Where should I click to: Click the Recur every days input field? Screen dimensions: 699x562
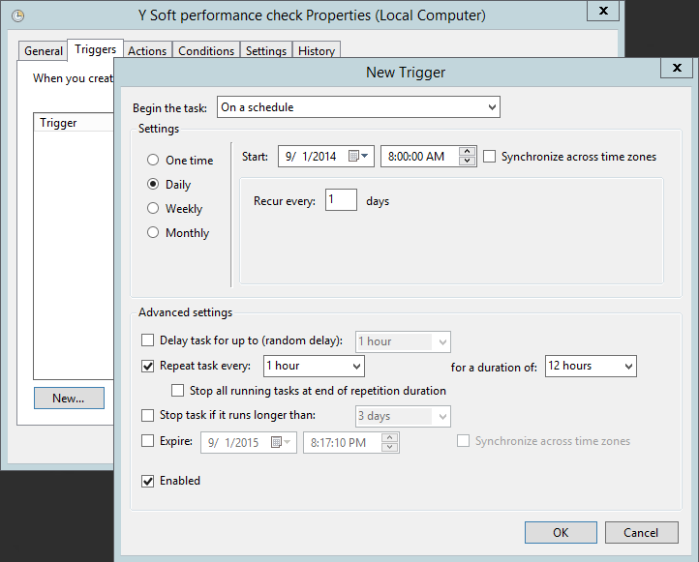coord(341,200)
